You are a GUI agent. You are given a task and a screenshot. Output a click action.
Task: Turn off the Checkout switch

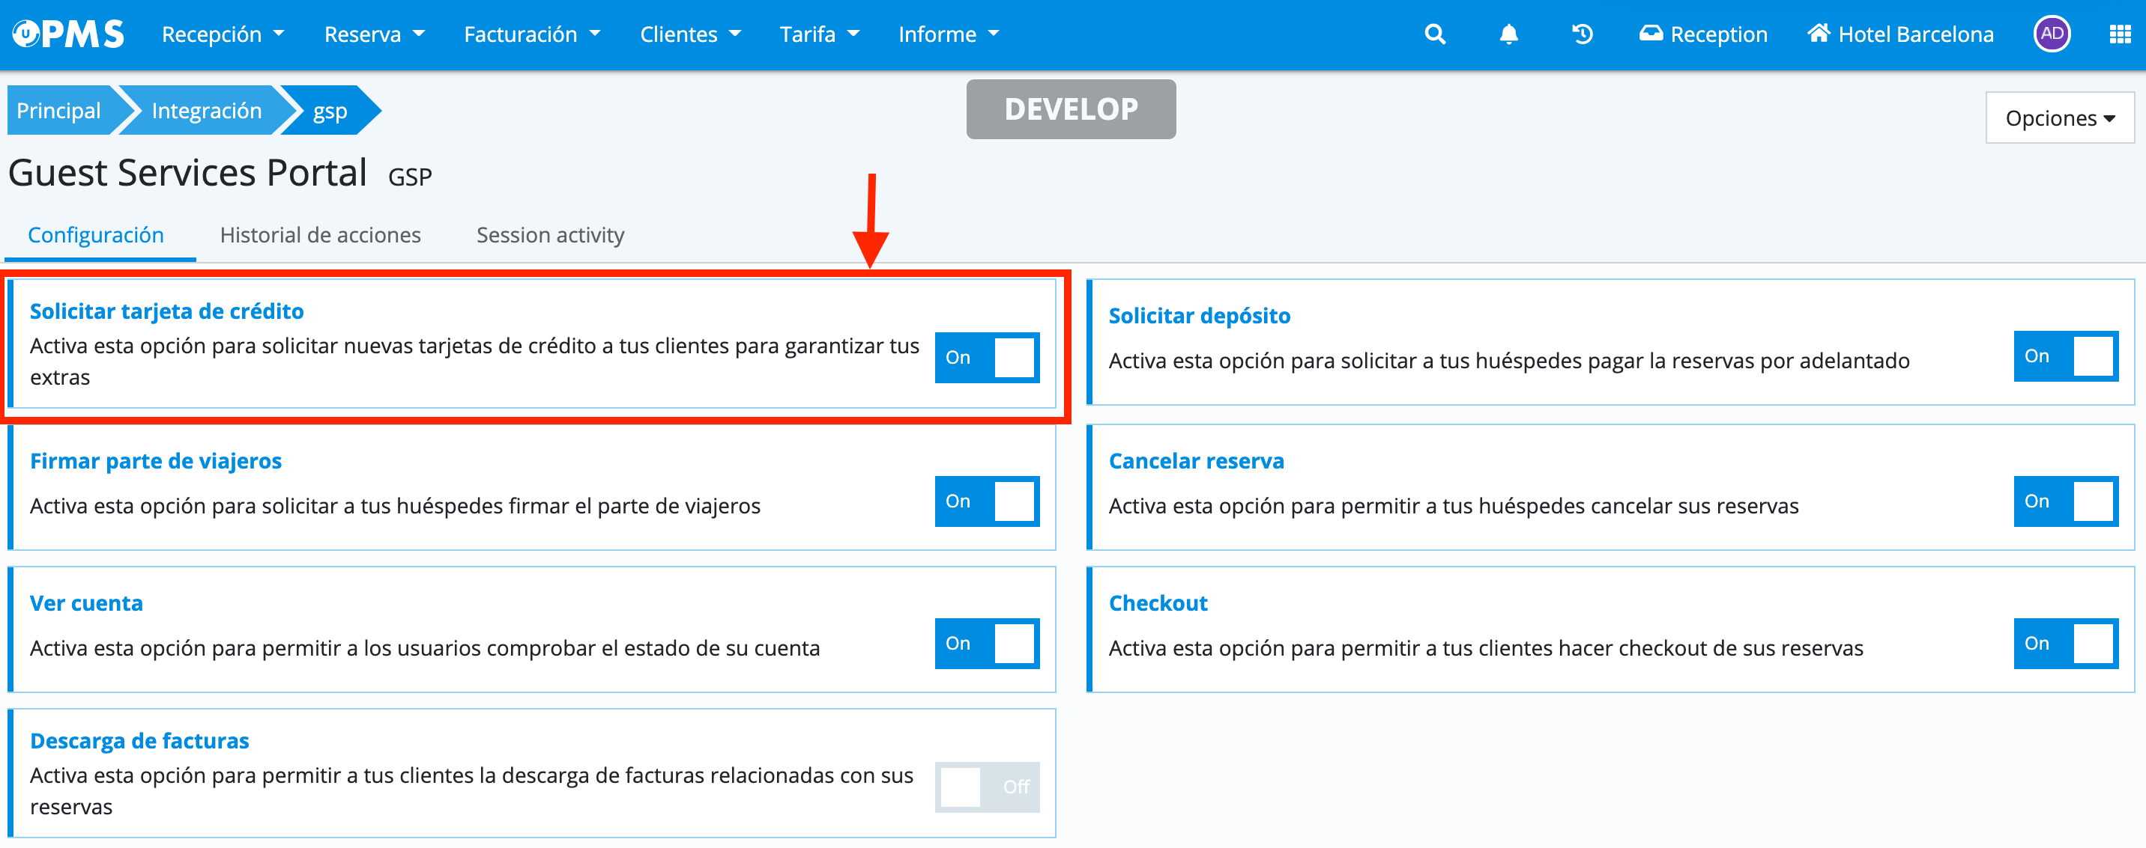2065,643
